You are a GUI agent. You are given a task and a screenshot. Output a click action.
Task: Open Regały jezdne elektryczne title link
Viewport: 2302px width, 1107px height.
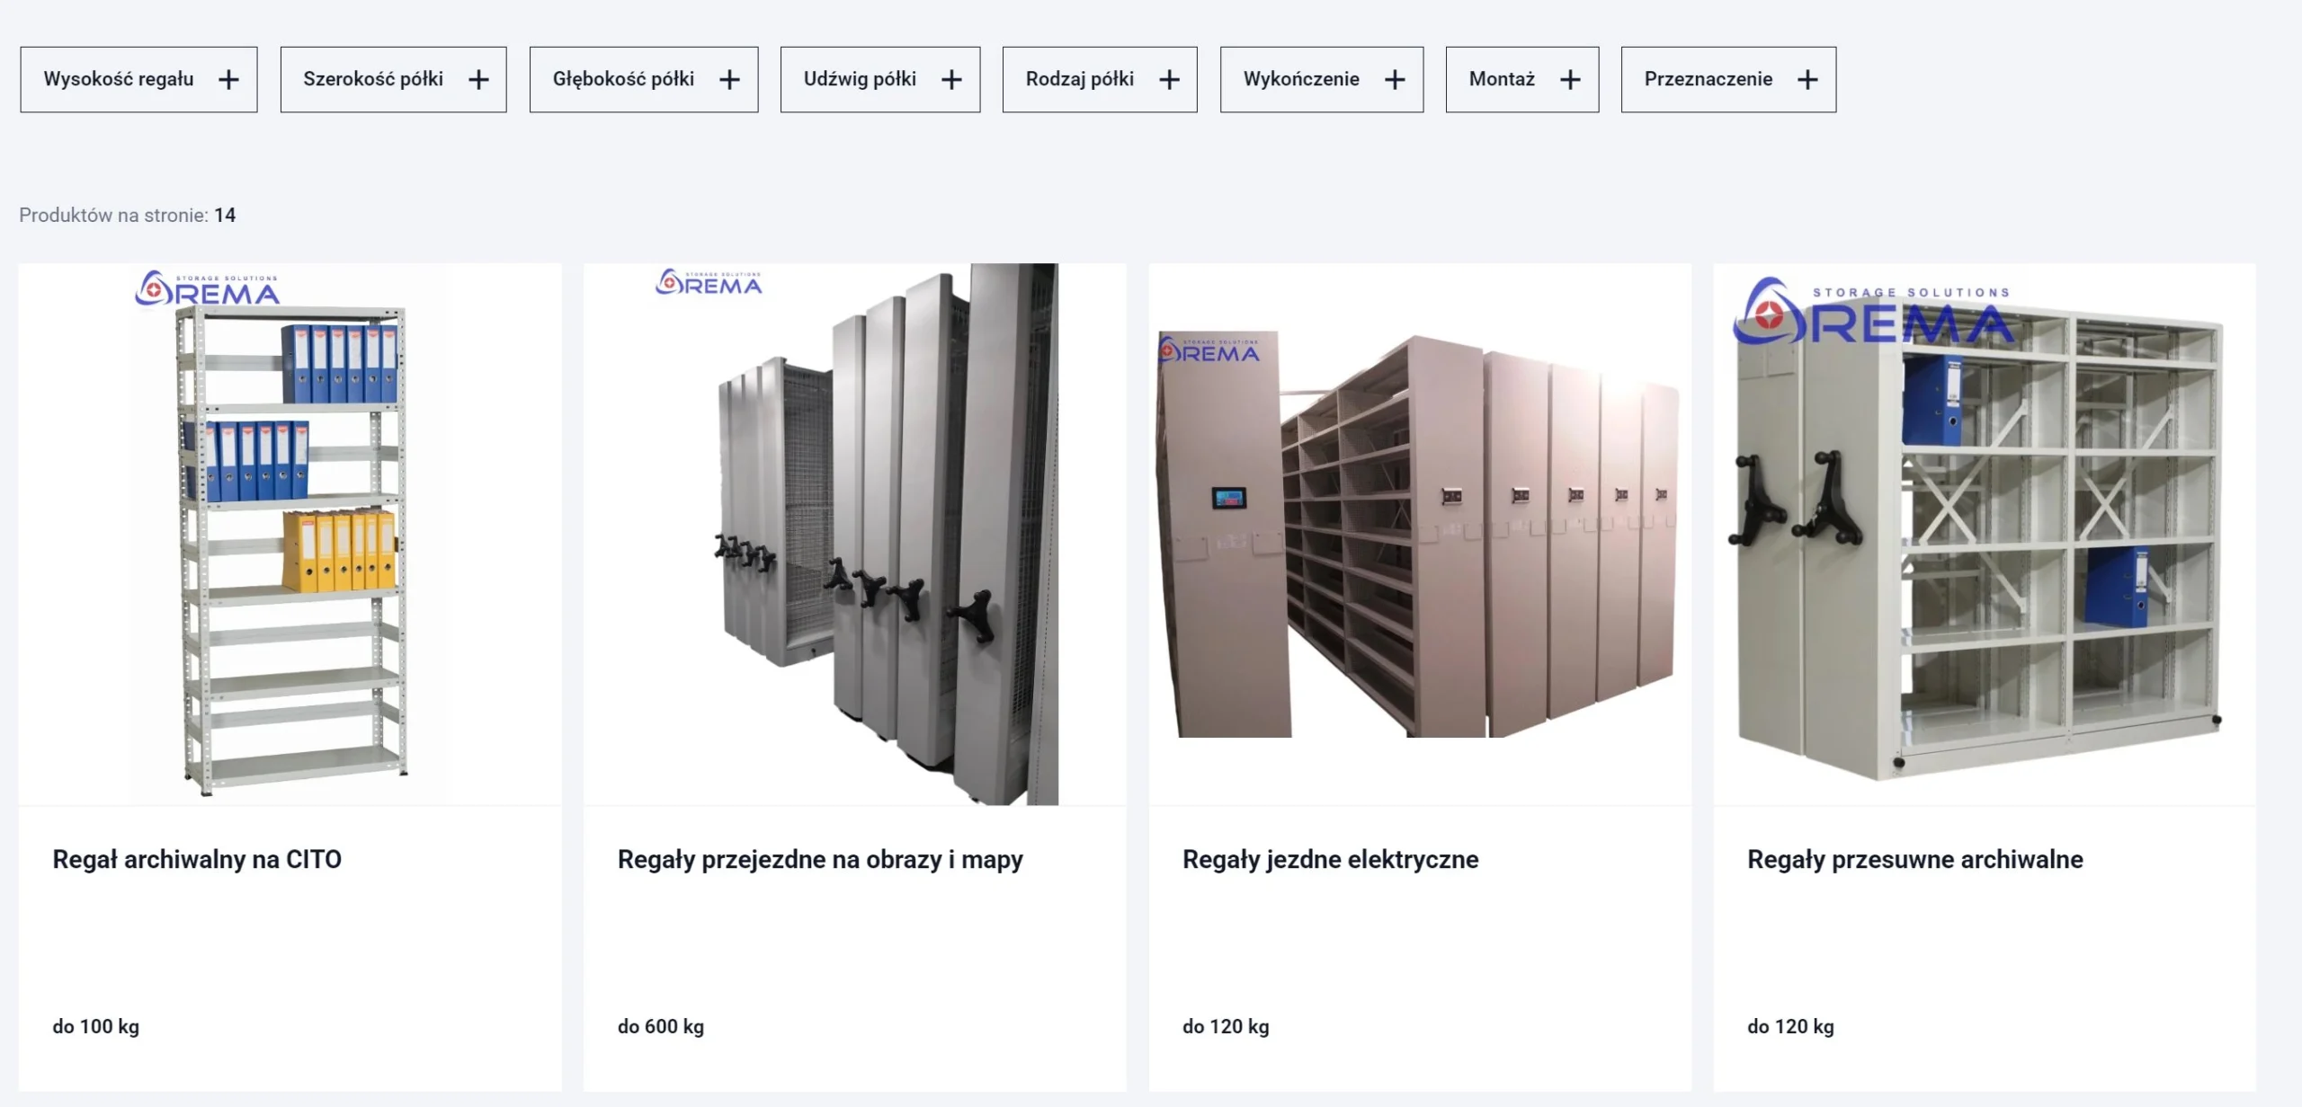pyautogui.click(x=1330, y=859)
